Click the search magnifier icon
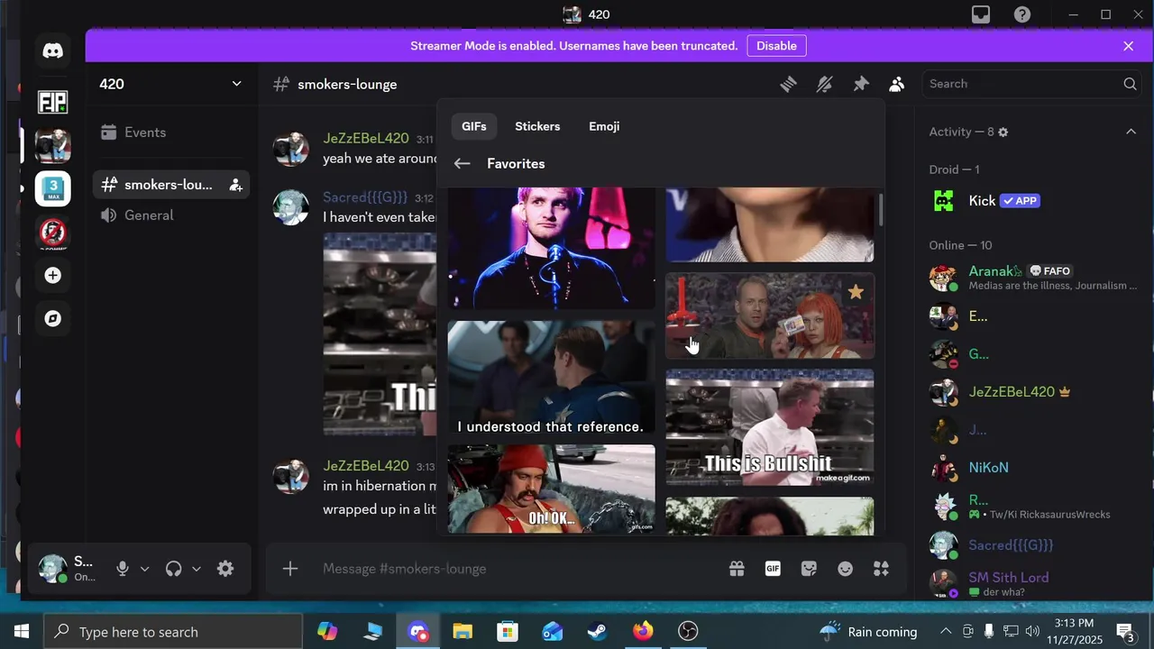The height and width of the screenshot is (649, 1154). click(x=1130, y=84)
